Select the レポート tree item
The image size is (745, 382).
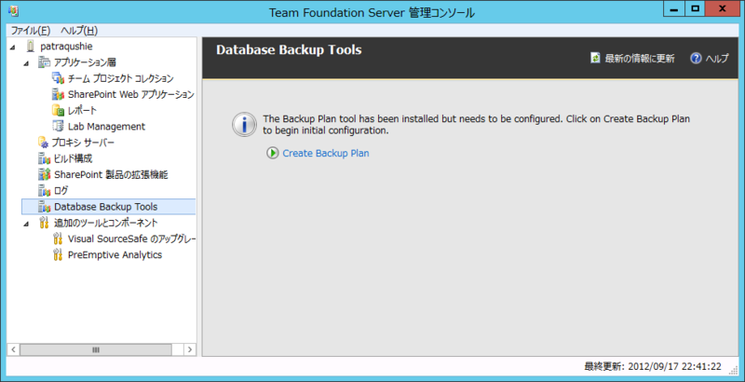point(82,111)
